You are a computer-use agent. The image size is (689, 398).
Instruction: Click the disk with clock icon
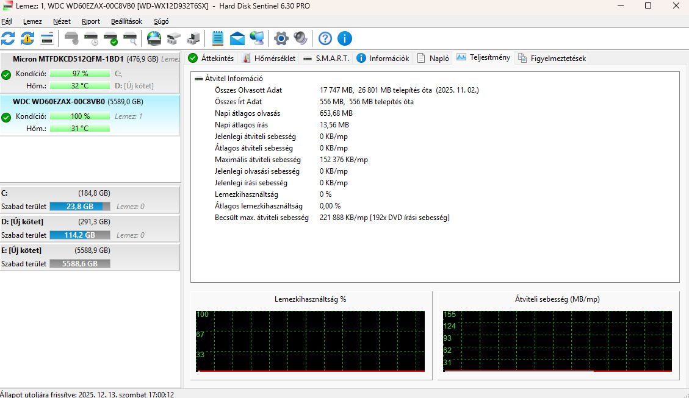(91, 38)
